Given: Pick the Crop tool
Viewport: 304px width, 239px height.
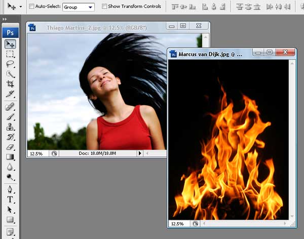Looking at the screenshot, I should click(x=10, y=84).
